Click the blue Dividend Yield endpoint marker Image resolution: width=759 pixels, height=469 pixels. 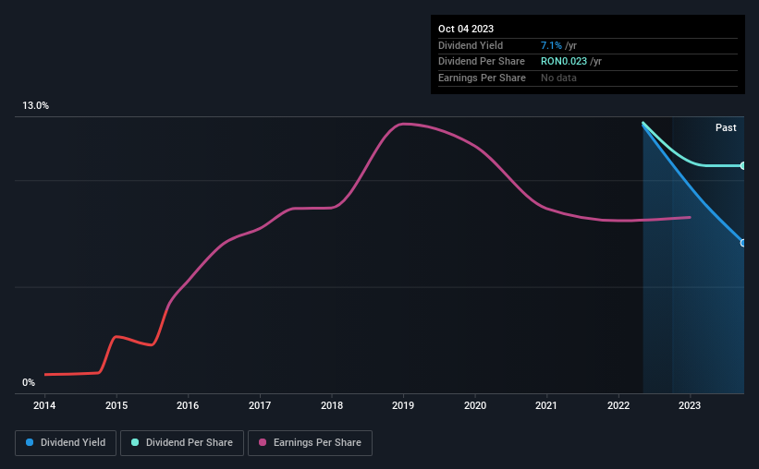742,243
